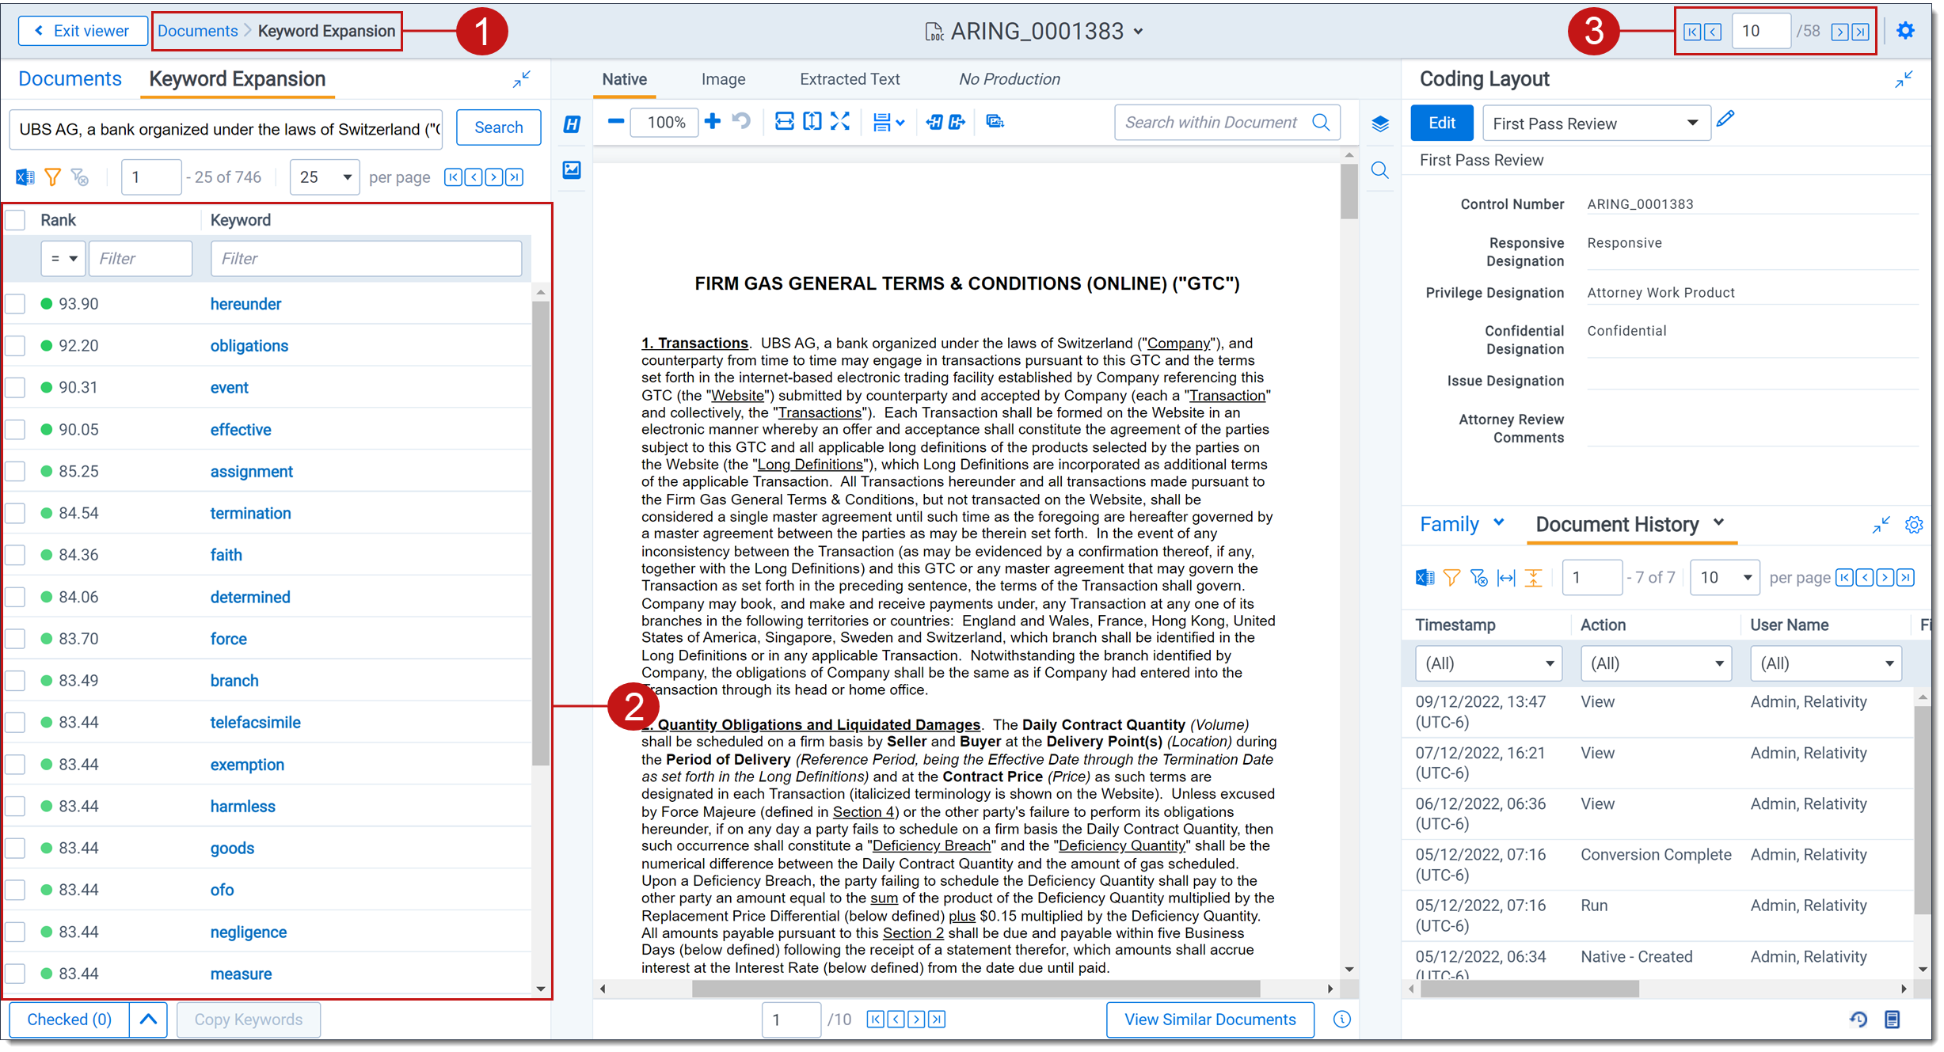Open the image thumbnail pane icon

point(572,170)
